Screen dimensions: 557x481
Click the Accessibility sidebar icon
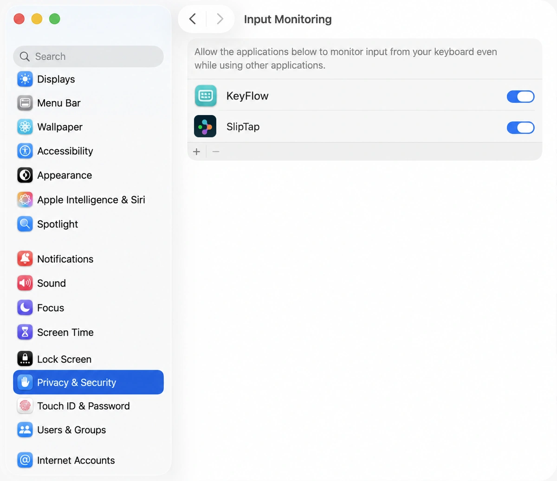point(25,151)
